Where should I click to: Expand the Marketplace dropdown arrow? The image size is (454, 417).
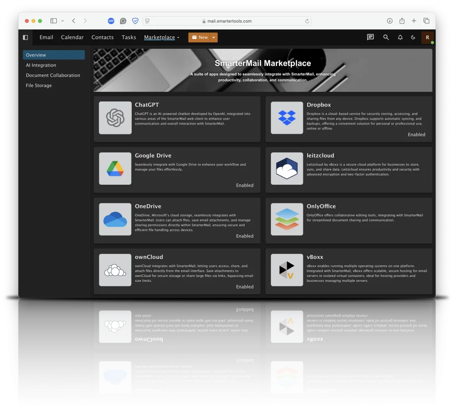pyautogui.click(x=178, y=38)
